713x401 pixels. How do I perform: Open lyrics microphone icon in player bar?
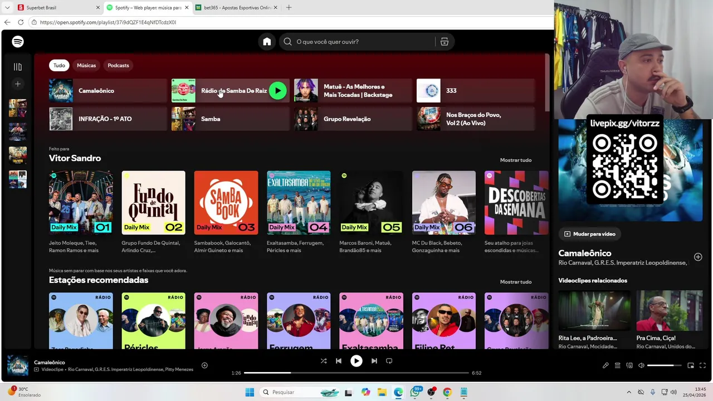coord(605,365)
